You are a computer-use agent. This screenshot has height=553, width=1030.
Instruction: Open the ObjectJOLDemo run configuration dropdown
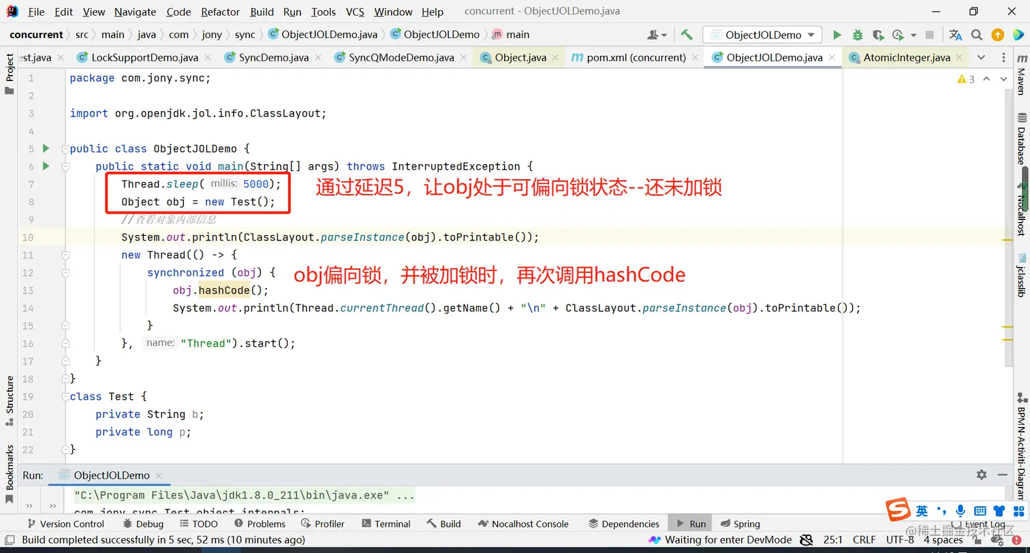pyautogui.click(x=762, y=35)
